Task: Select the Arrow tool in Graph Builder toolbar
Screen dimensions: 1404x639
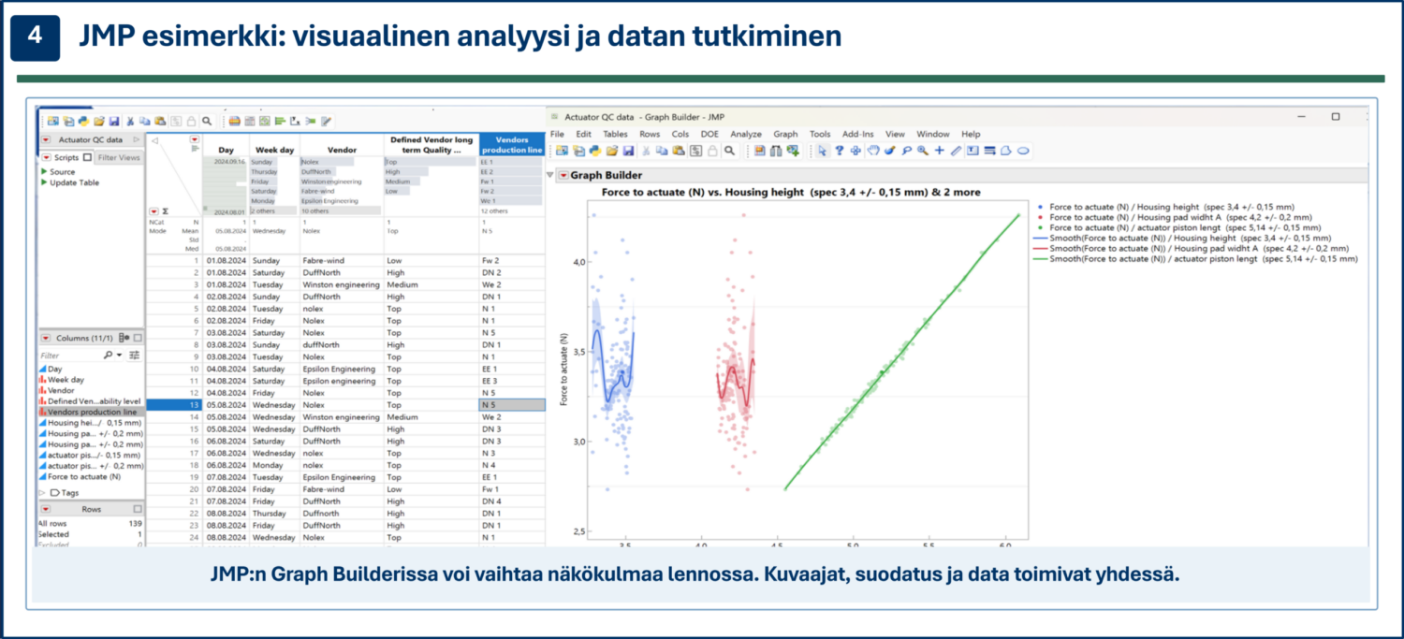Action: (822, 150)
